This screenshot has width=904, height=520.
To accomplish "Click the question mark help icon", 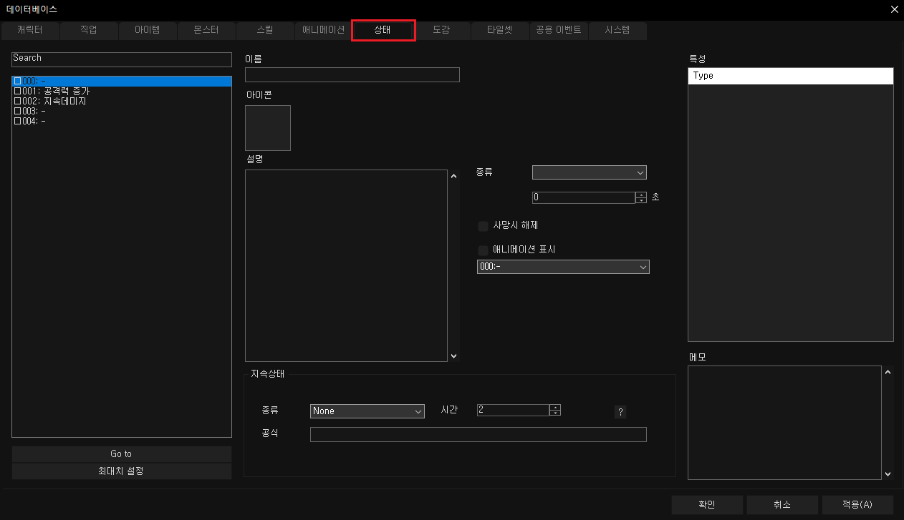I will [x=621, y=411].
